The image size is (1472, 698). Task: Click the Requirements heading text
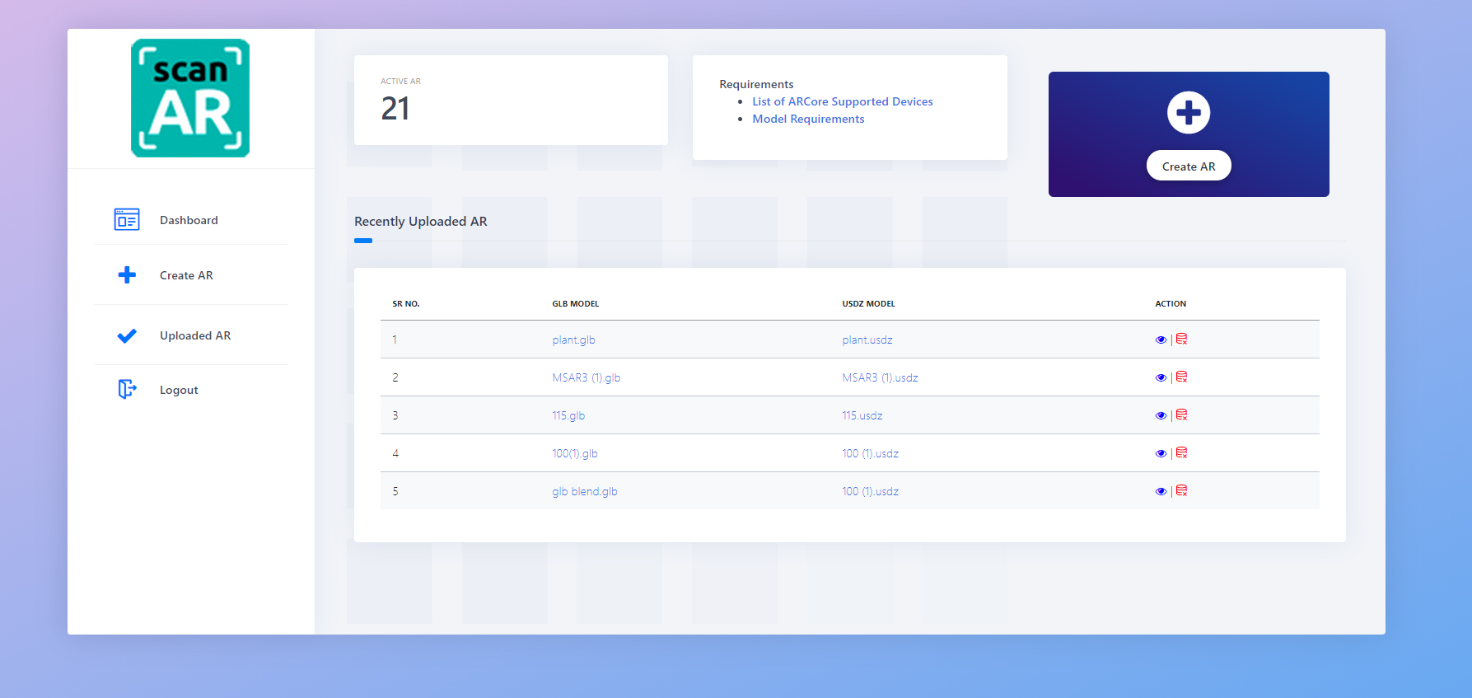(x=756, y=84)
